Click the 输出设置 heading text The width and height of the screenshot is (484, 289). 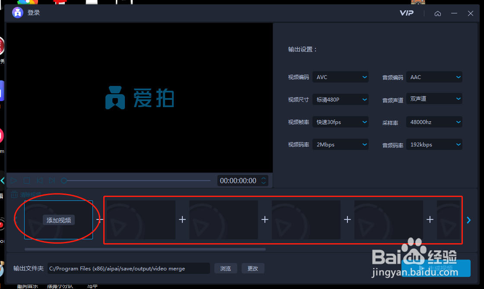tap(302, 49)
